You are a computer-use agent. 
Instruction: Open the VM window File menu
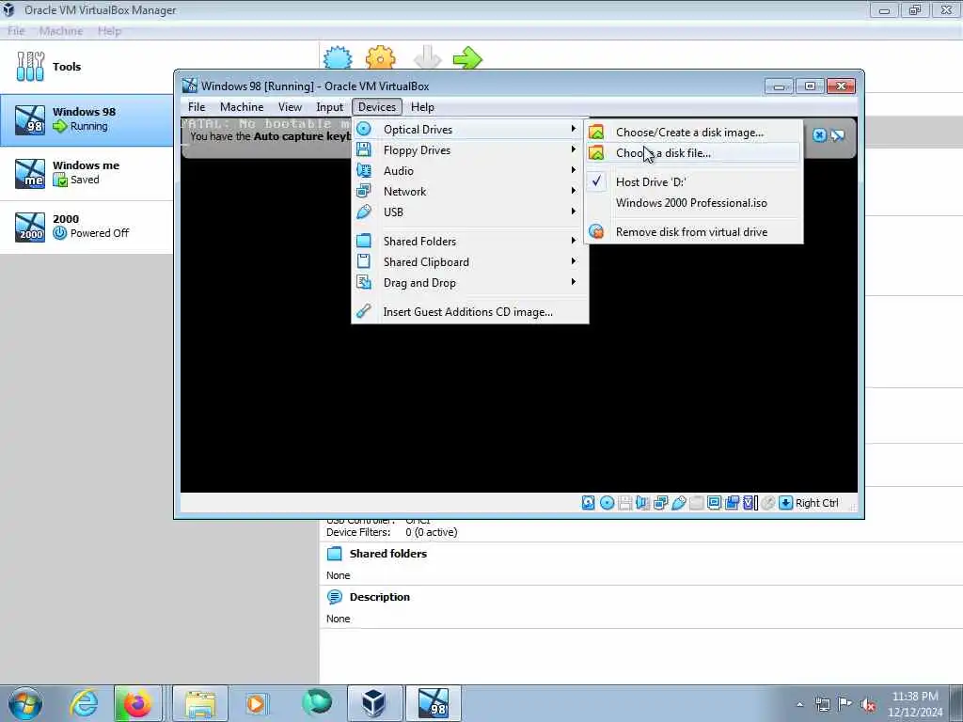[197, 107]
